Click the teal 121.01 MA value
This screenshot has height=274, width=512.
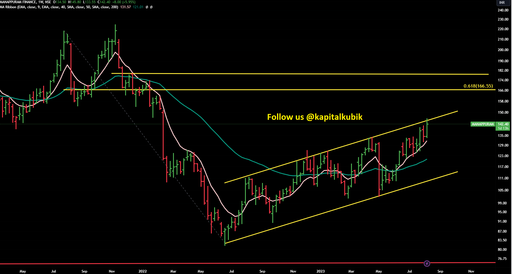coord(138,7)
